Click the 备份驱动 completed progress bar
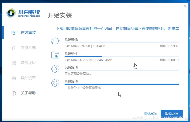This screenshot has height=122, width=190. pos(122,84)
